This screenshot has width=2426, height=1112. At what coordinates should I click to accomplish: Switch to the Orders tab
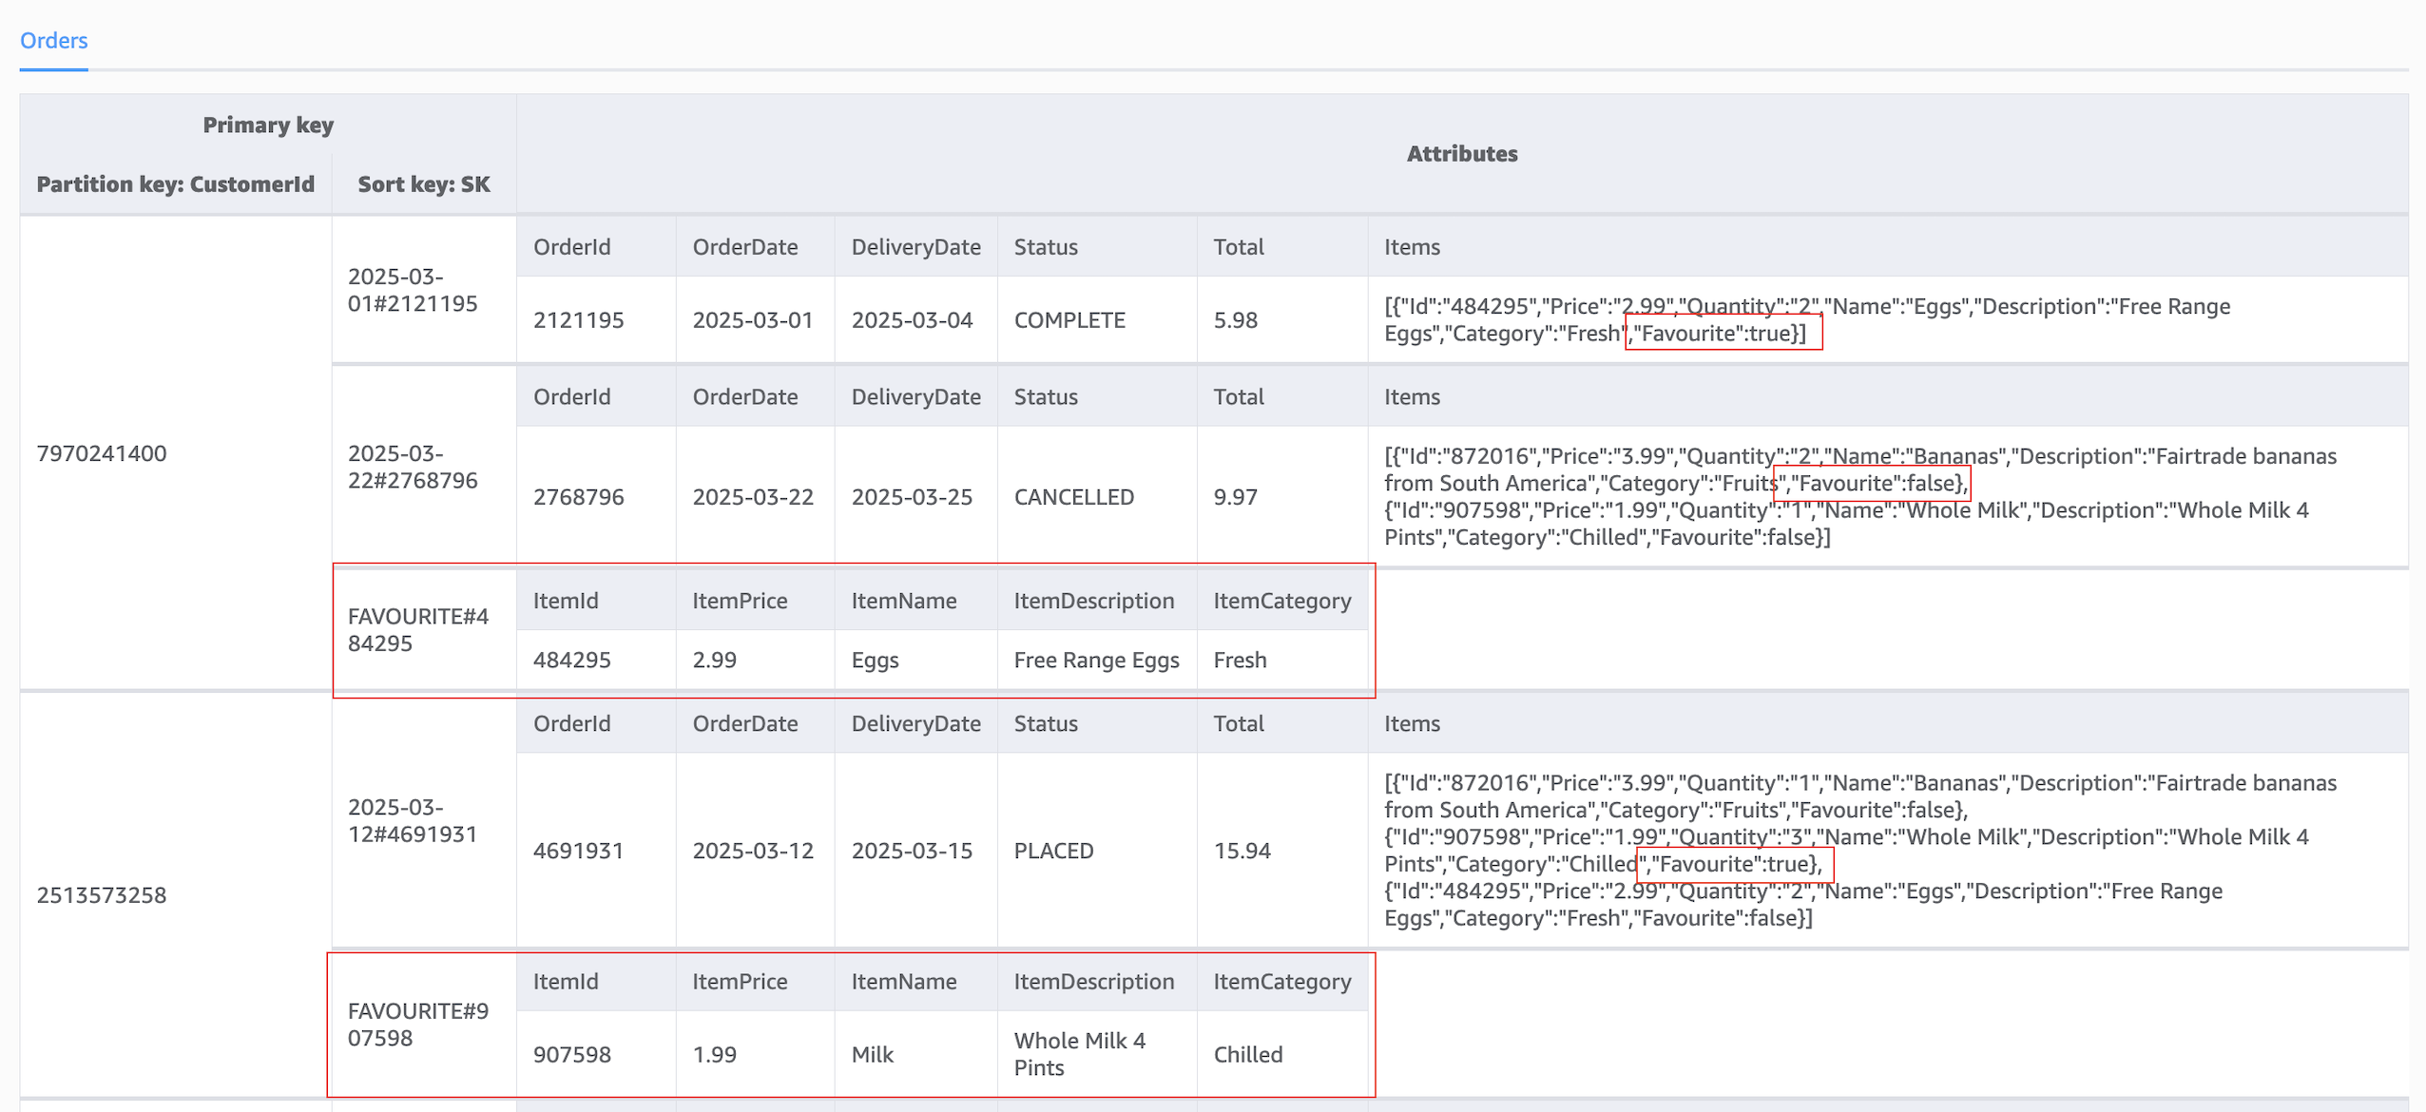point(53,40)
